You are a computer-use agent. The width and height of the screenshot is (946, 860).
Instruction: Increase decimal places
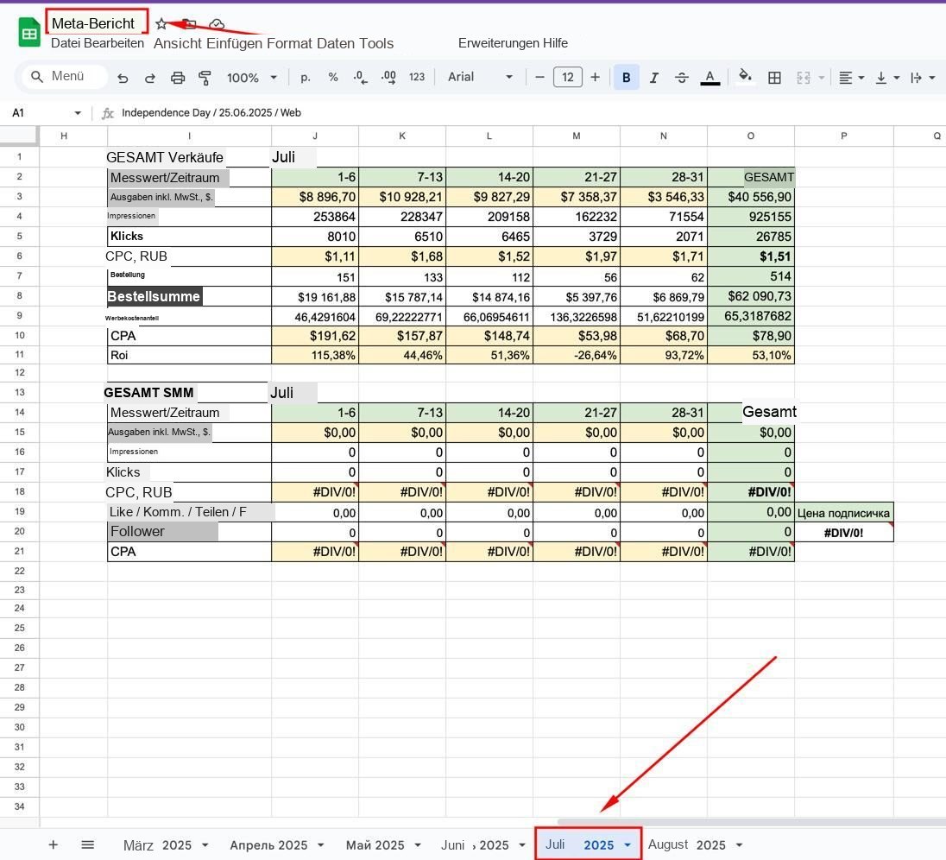coord(388,77)
